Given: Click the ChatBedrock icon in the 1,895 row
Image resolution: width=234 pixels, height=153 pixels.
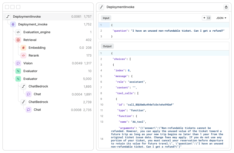Looking at the screenshot, I should click(23, 86).
